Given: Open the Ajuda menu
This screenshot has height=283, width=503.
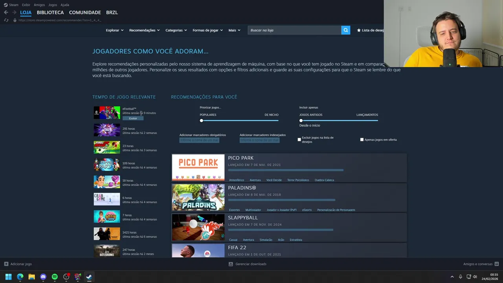Looking at the screenshot, I should [x=65, y=5].
